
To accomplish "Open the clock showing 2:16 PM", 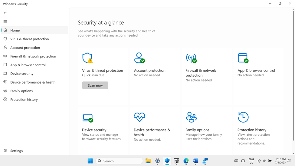I will (280, 161).
